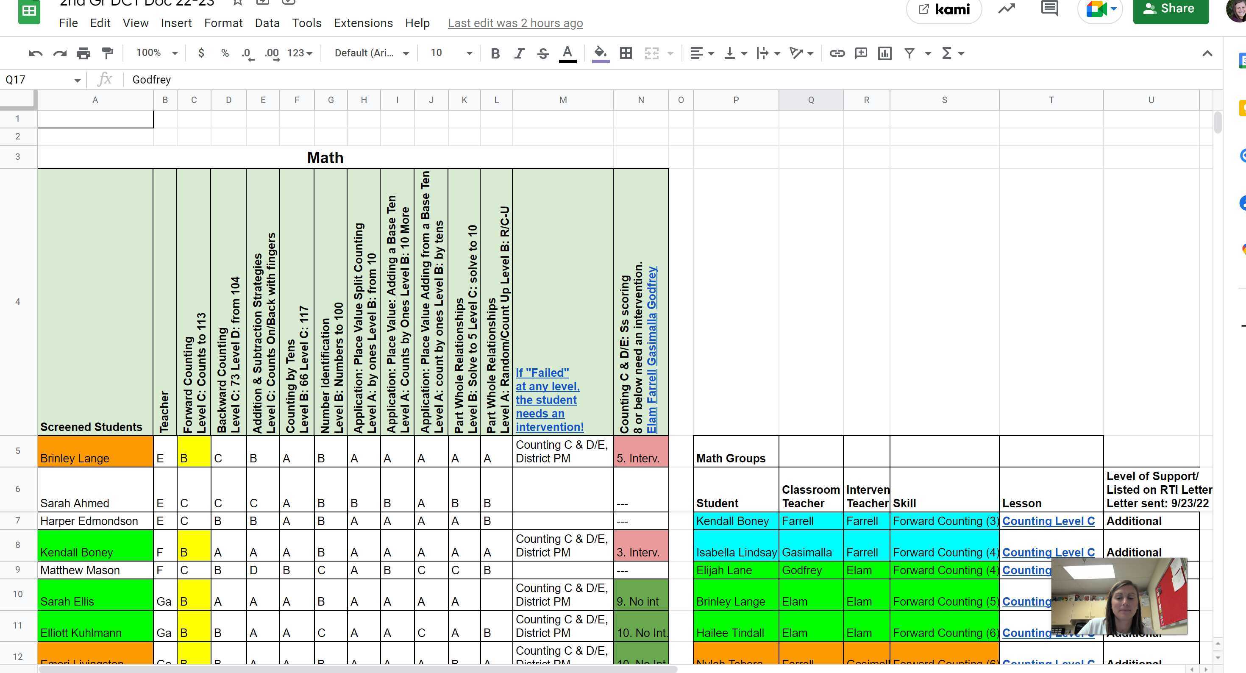Image resolution: width=1246 pixels, height=673 pixels.
Task: Toggle Italic formatting
Action: (x=519, y=53)
